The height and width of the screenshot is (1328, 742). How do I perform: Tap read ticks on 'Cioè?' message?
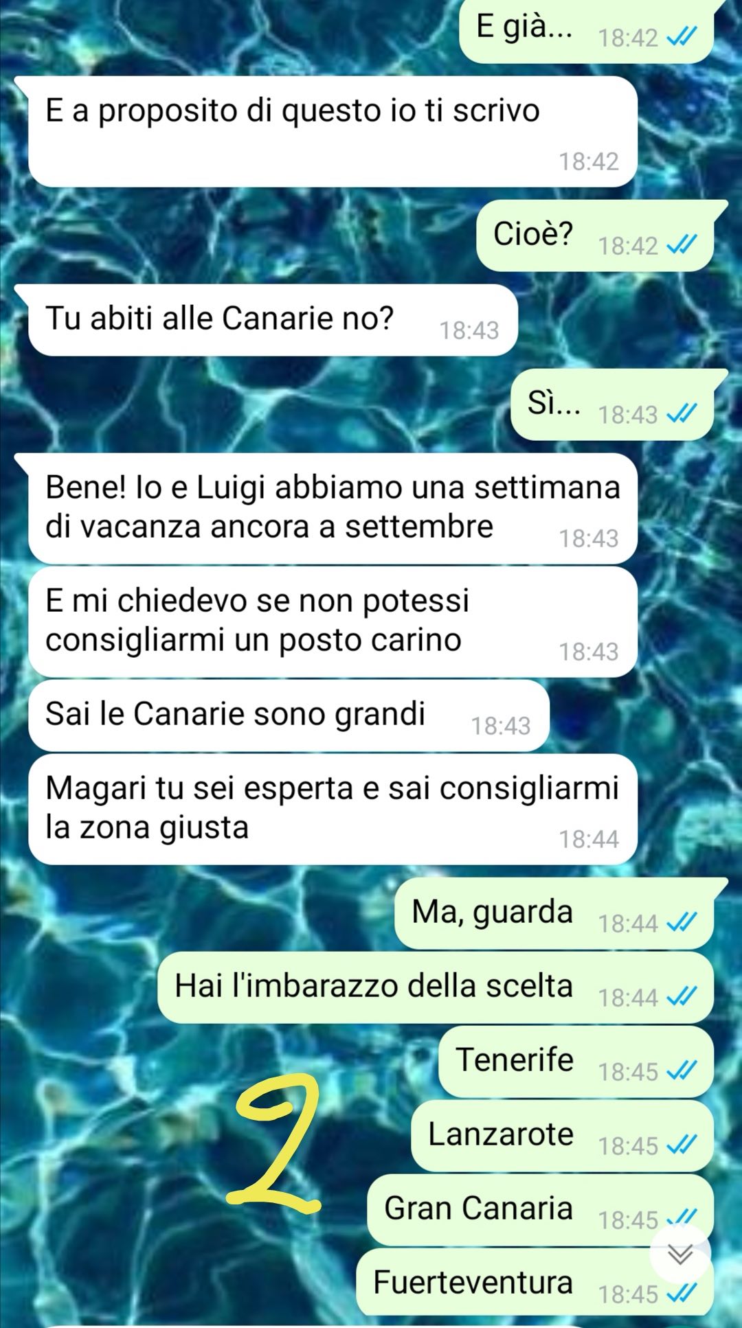(x=682, y=244)
